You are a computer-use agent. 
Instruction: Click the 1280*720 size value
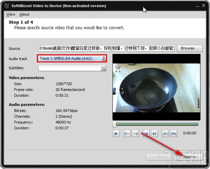point(64,84)
